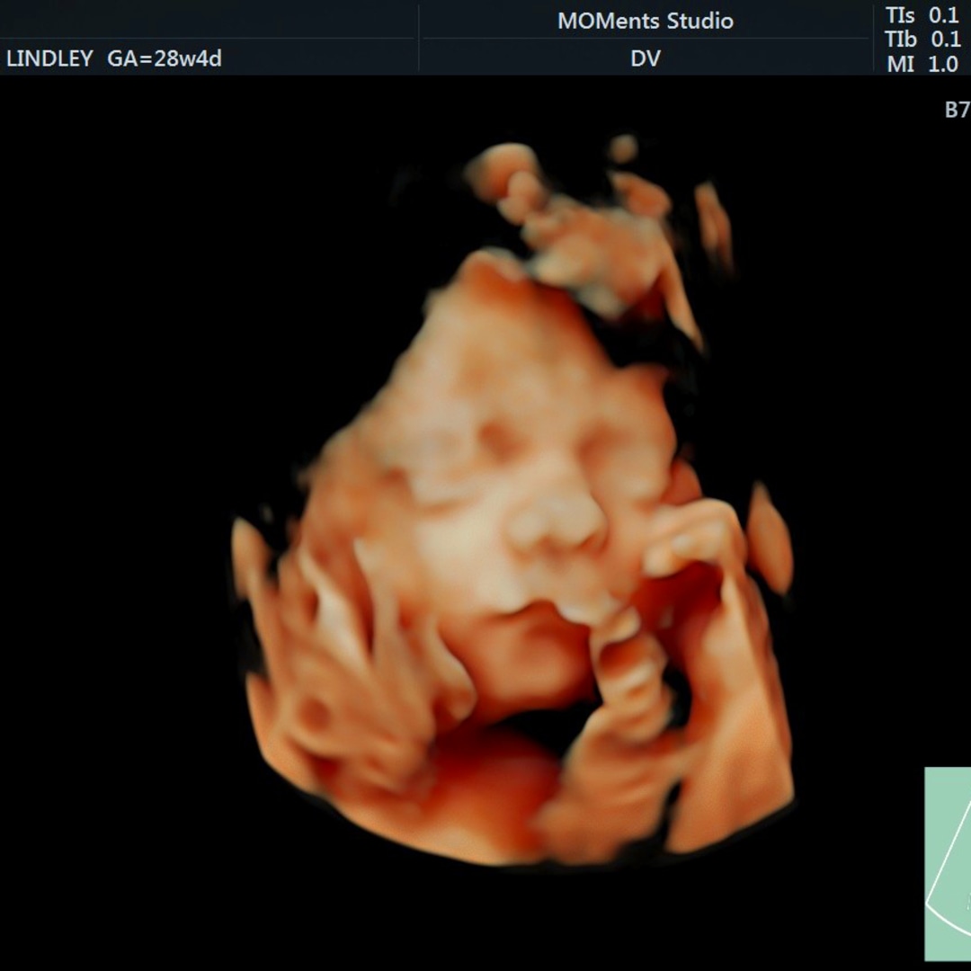Image resolution: width=971 pixels, height=971 pixels.
Task: Click the MOMents Studio header label
Action: tap(646, 21)
